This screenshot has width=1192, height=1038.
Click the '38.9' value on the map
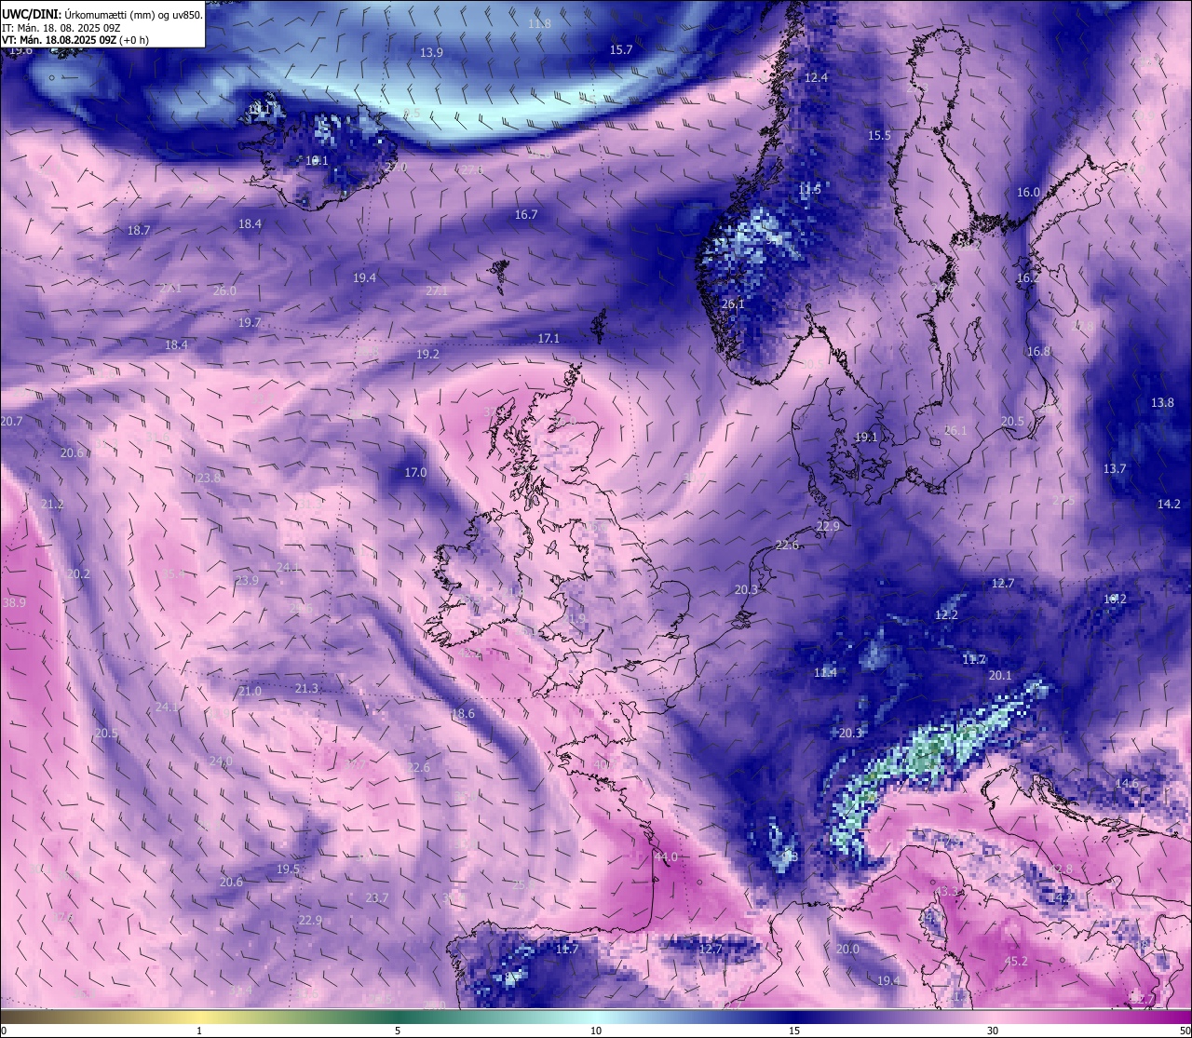tap(14, 602)
